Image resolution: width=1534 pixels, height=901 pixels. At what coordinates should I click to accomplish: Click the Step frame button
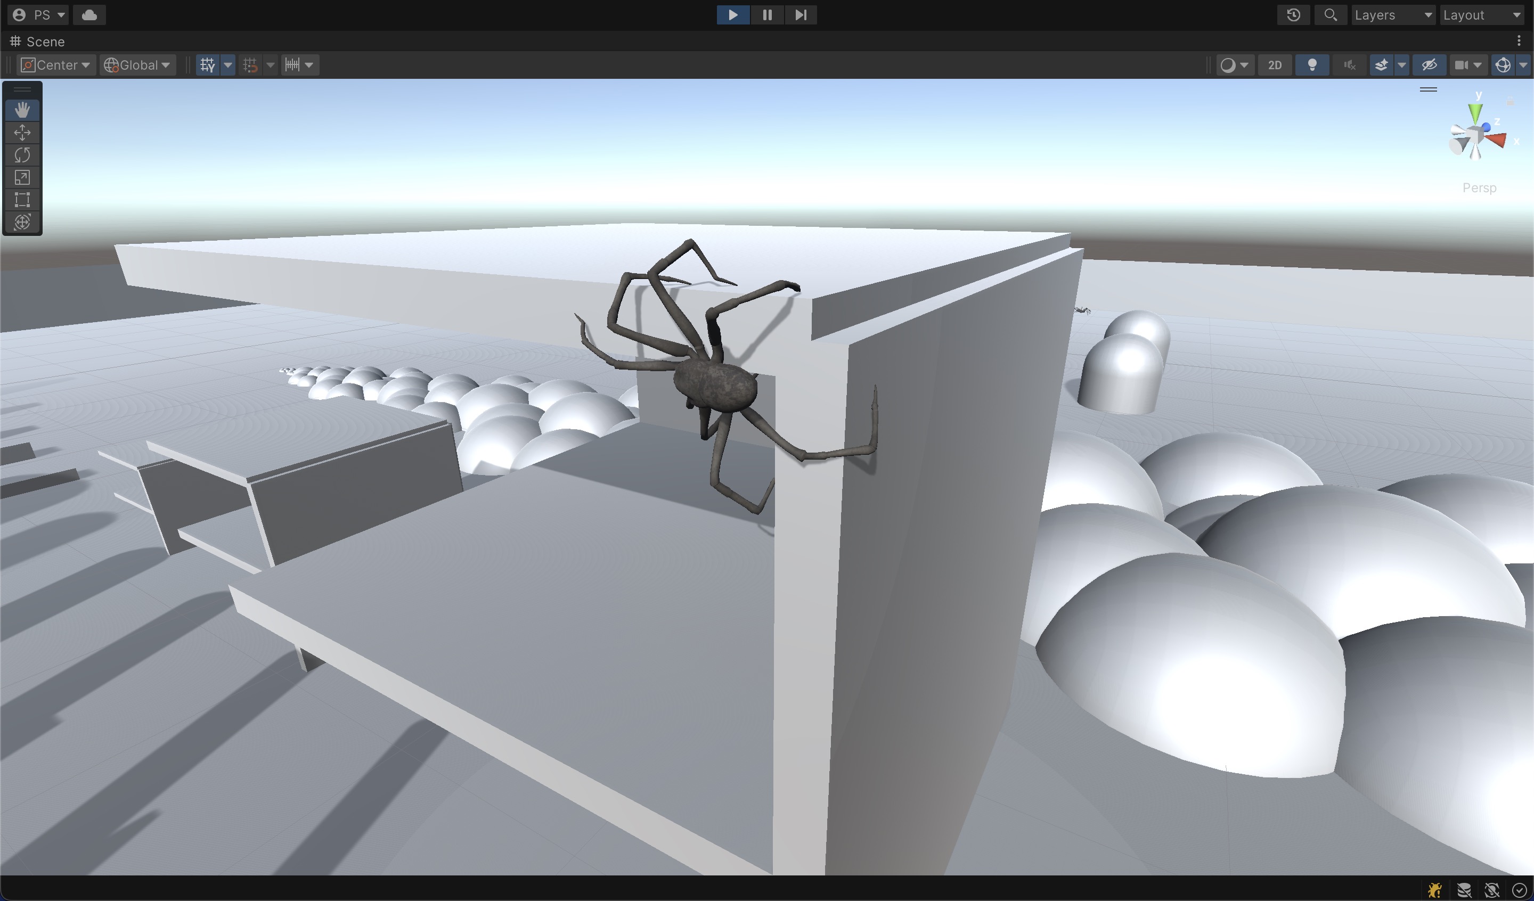pyautogui.click(x=801, y=14)
